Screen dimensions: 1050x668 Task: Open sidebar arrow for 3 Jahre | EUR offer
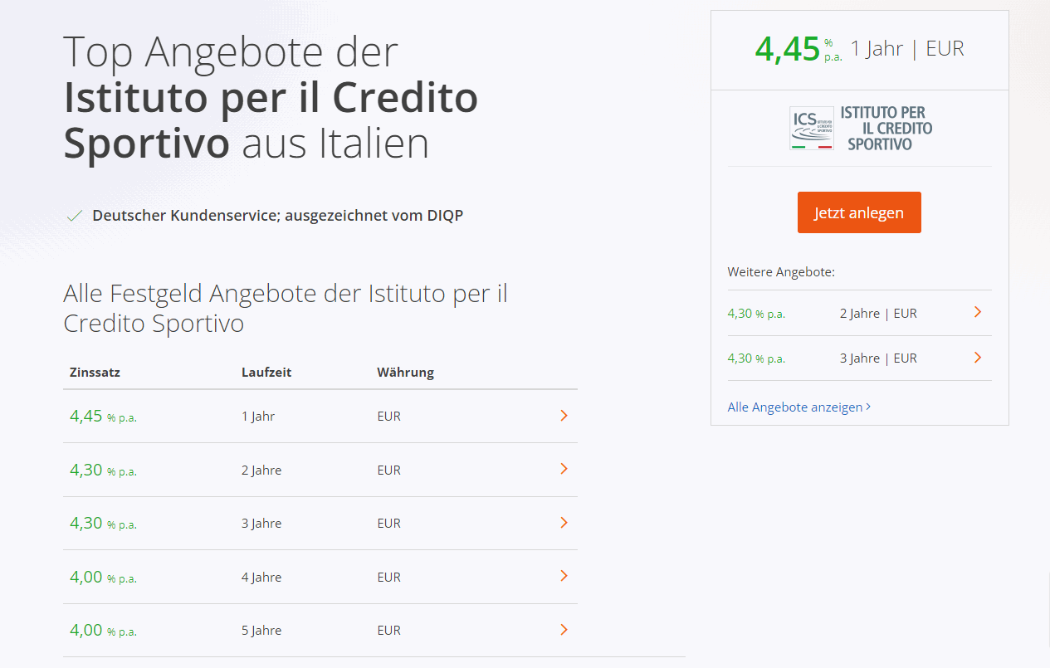coord(978,358)
